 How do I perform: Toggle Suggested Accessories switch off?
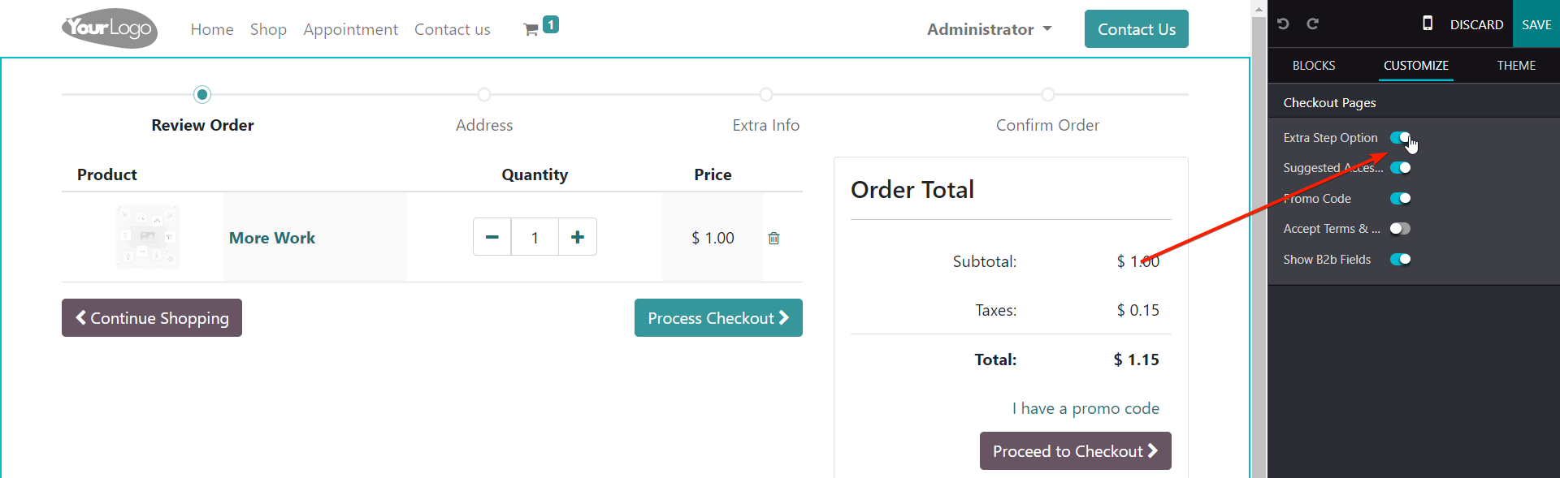(x=1400, y=168)
